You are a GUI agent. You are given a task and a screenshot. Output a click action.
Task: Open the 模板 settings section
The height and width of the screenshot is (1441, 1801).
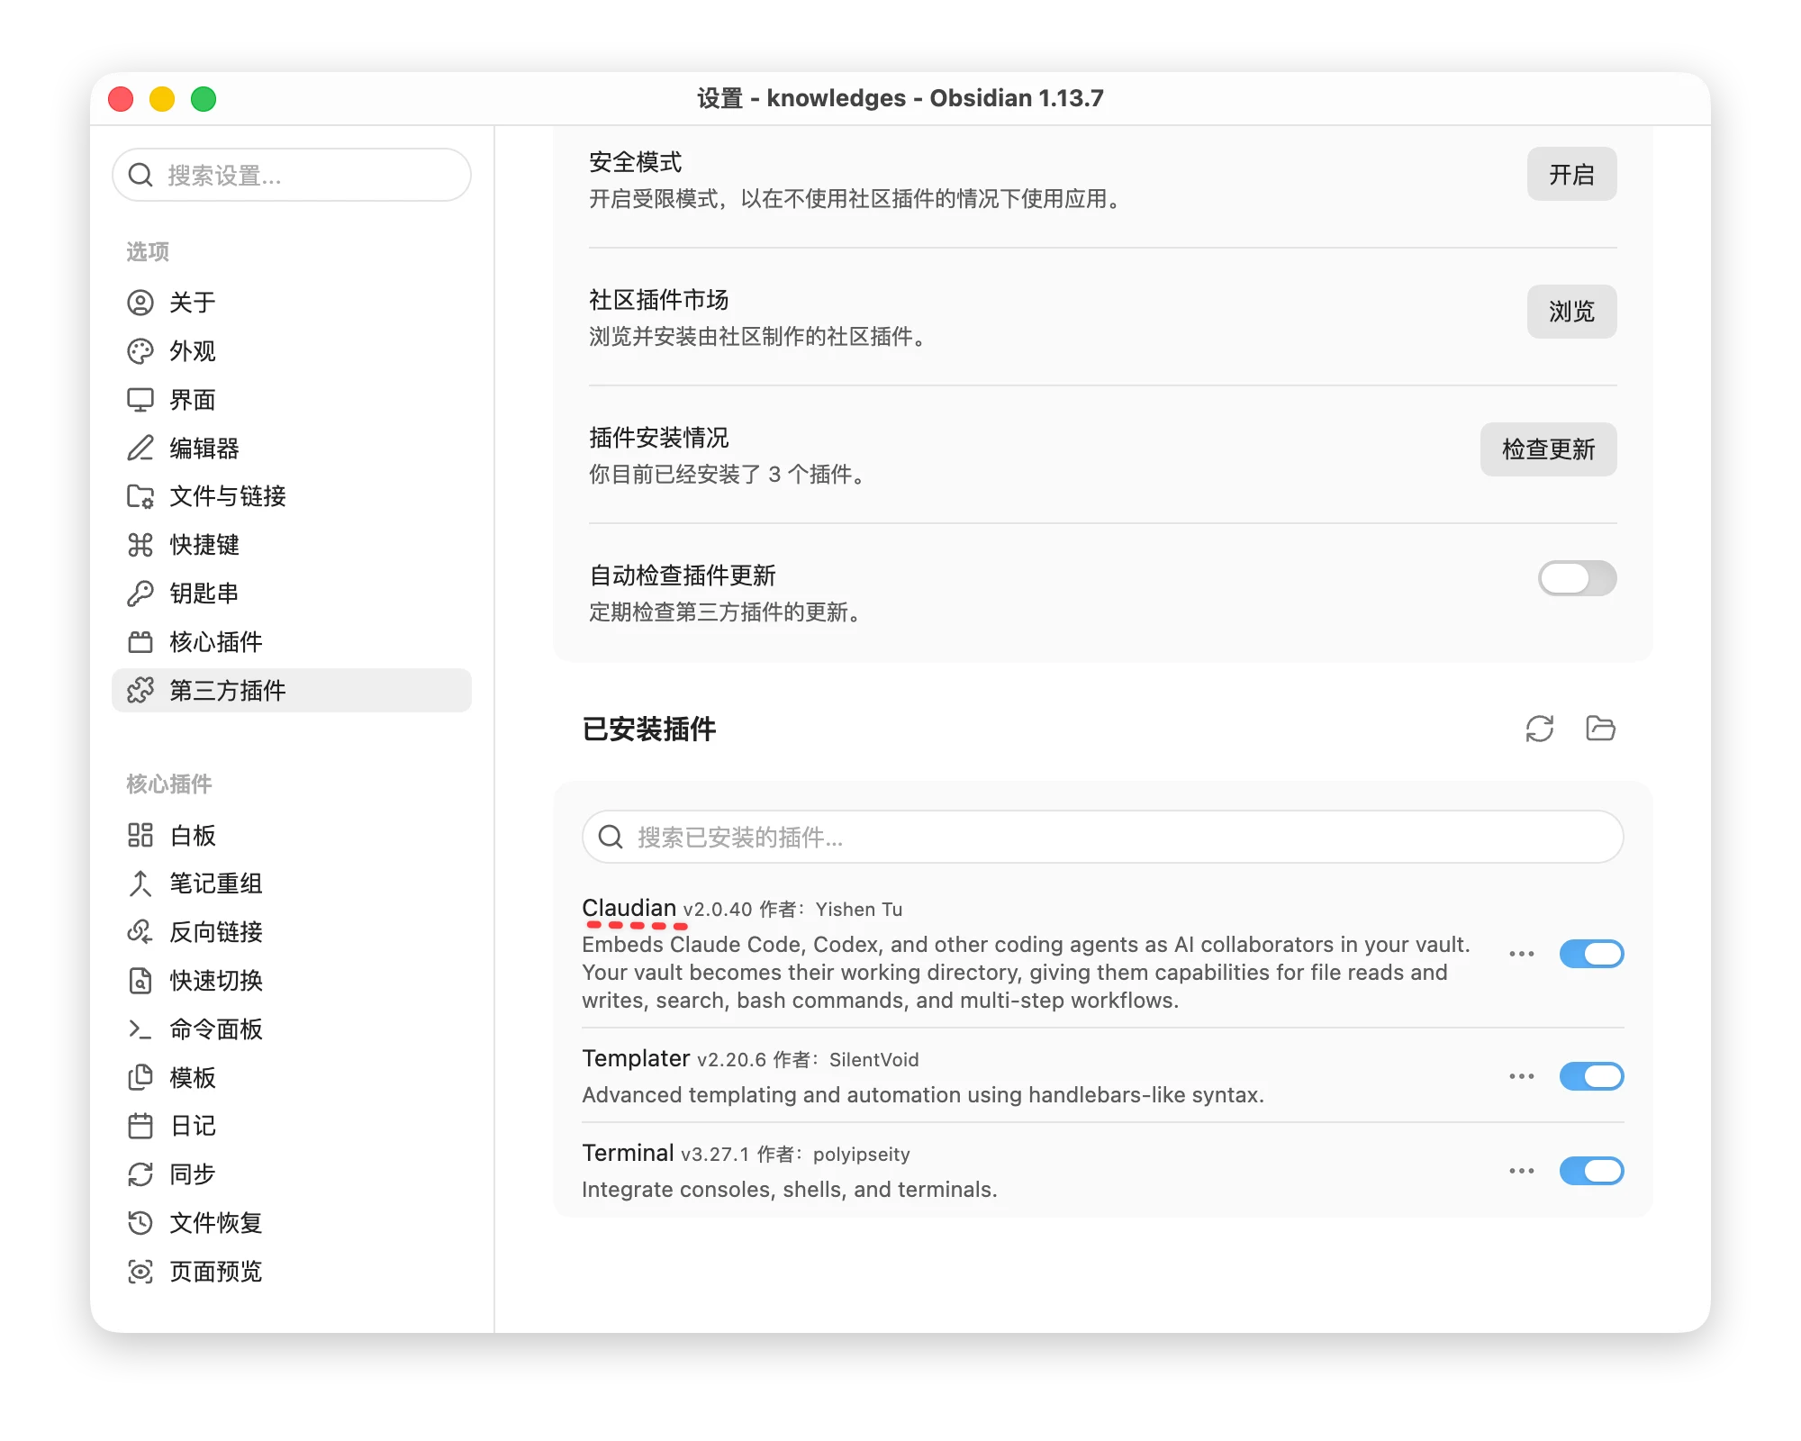coord(292,1077)
